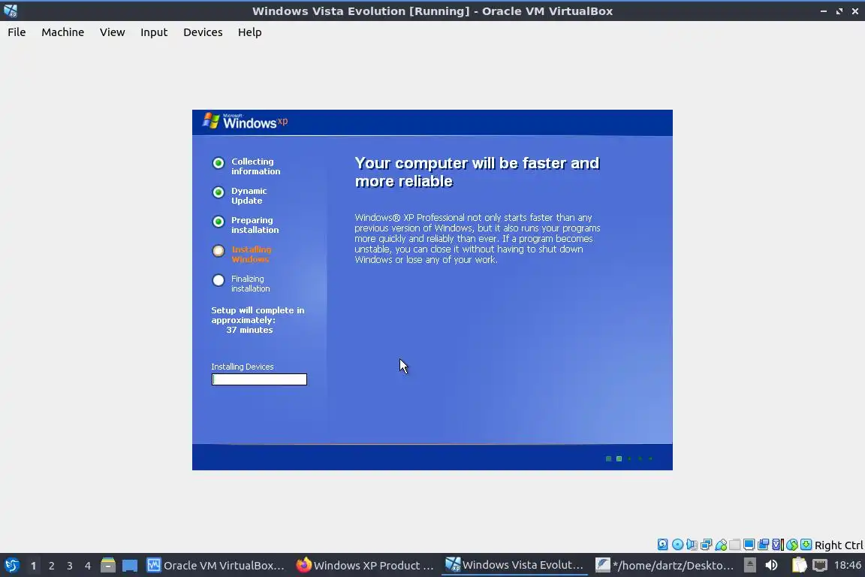Click the display monitor status icon
The width and height of the screenshot is (865, 577).
tap(749, 545)
